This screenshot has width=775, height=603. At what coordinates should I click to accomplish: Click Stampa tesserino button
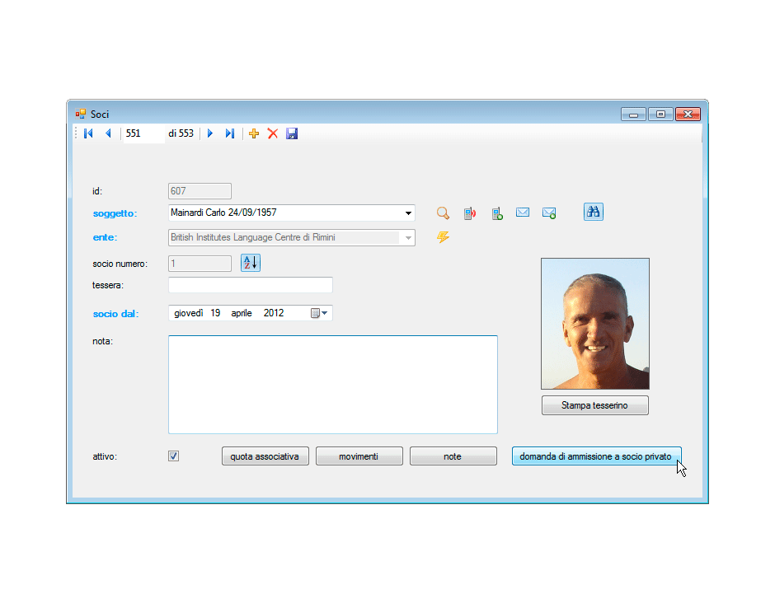[x=595, y=405]
